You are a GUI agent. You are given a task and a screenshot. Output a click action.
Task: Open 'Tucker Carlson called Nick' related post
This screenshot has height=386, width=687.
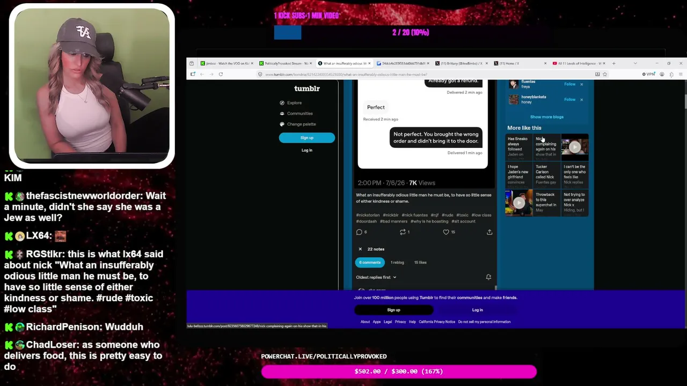coord(546,175)
